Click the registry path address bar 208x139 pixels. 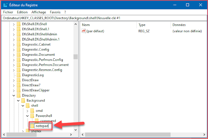tap(104, 18)
